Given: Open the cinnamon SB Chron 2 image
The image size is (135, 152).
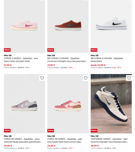Looking at the screenshot, I should tap(68, 26).
